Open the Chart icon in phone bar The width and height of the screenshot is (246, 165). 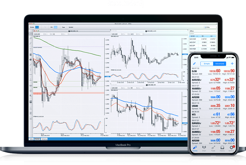pyautogui.click(x=203, y=149)
